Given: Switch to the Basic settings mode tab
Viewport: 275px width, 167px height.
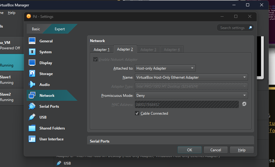Looking at the screenshot, I should tap(36, 29).
